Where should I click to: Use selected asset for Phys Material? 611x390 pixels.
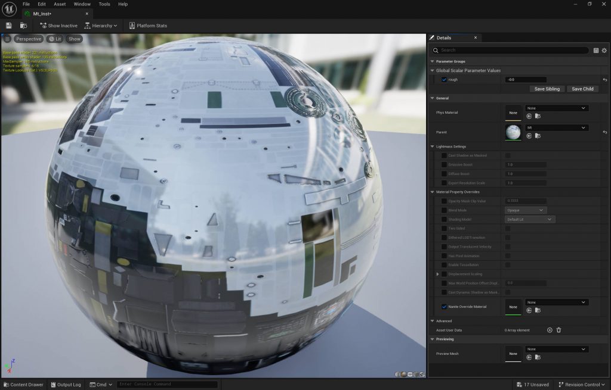(529, 116)
